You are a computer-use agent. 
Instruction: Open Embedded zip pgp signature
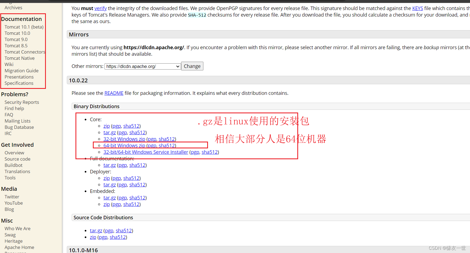click(116, 204)
